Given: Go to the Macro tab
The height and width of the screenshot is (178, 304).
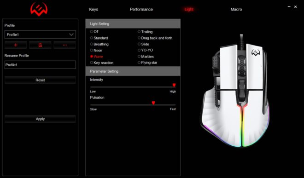Looking at the screenshot, I should click(236, 9).
